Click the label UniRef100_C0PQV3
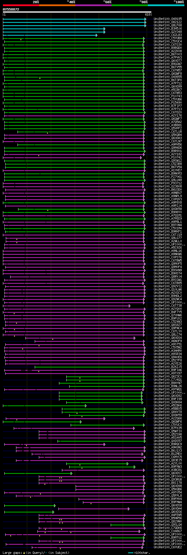Image resolution: width=187 pixels, height=555 pixels. coord(168,199)
